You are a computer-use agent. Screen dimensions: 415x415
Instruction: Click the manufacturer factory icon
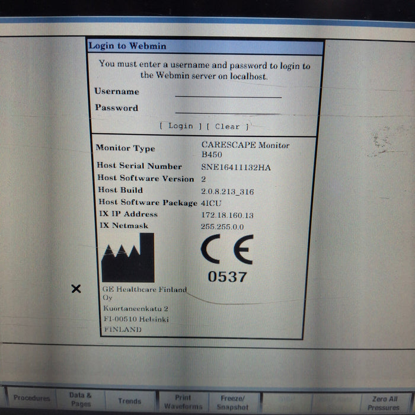(x=128, y=257)
